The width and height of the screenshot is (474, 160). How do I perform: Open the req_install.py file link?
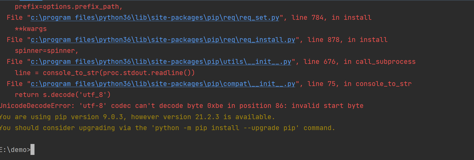[163, 40]
